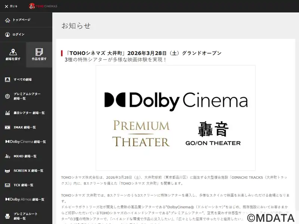Open SCREEN X 劇場一覧 menu item

28,171
